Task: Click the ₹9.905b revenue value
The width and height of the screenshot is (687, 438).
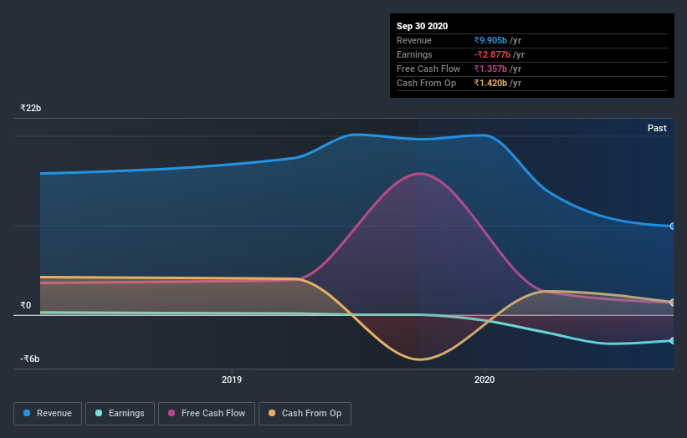Action: pos(490,40)
